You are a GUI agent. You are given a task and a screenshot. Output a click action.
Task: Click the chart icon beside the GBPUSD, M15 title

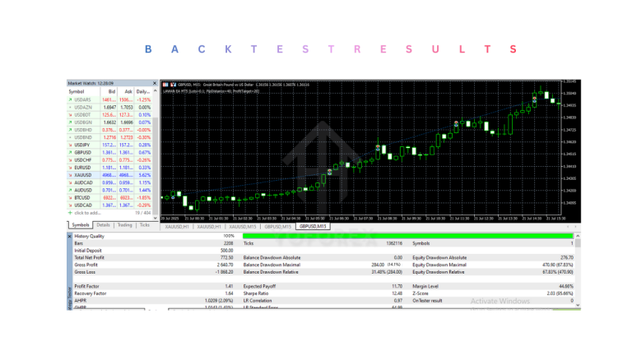click(x=164, y=84)
